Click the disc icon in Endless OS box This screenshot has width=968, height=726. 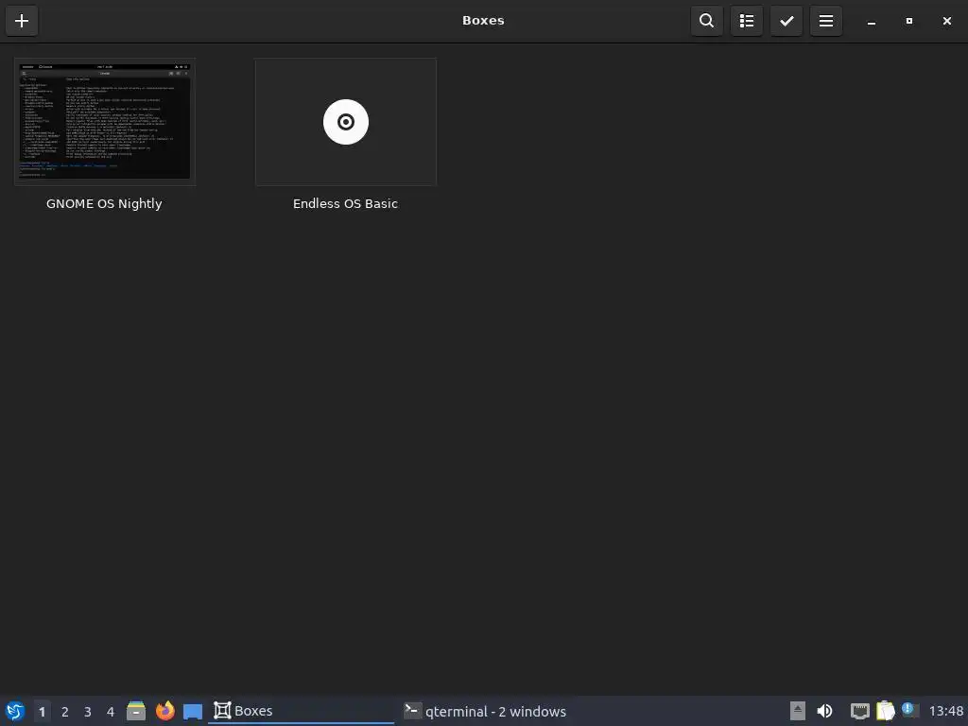click(346, 122)
